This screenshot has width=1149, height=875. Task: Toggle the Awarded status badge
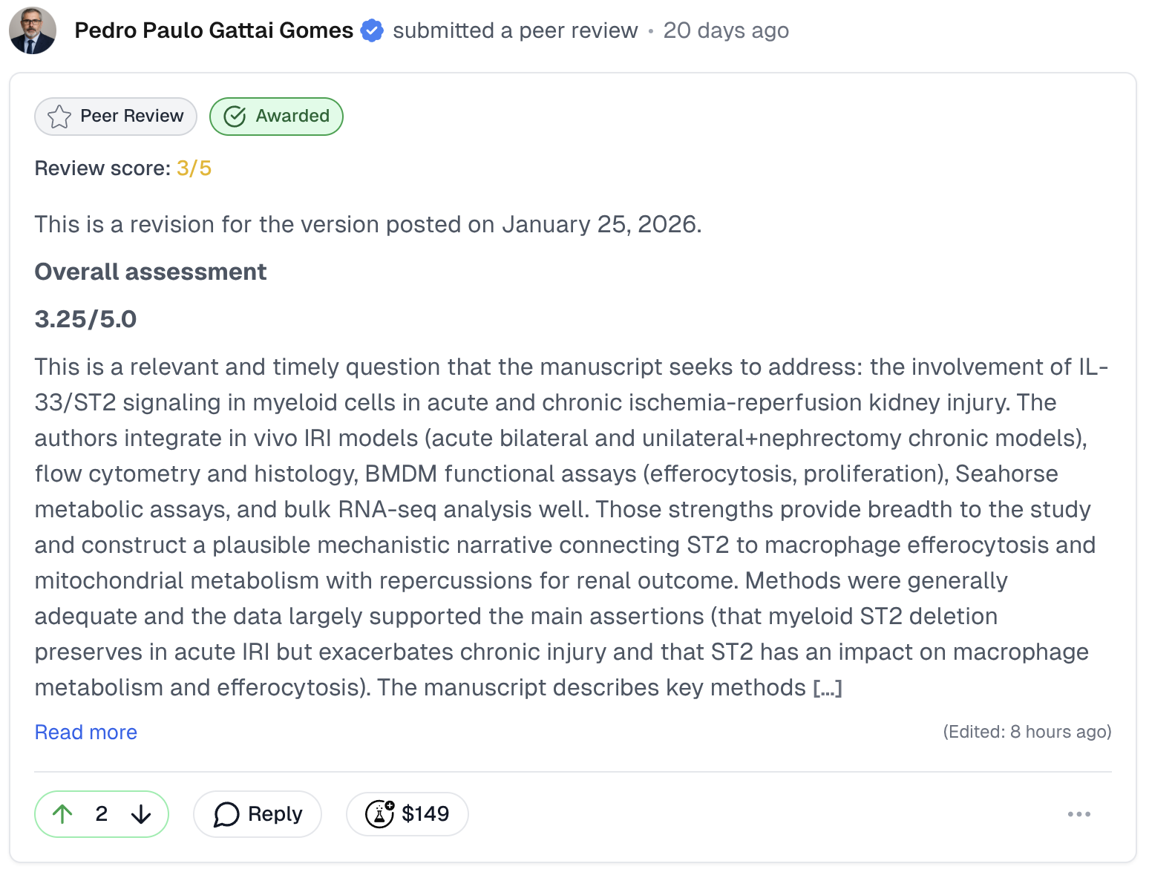[276, 116]
